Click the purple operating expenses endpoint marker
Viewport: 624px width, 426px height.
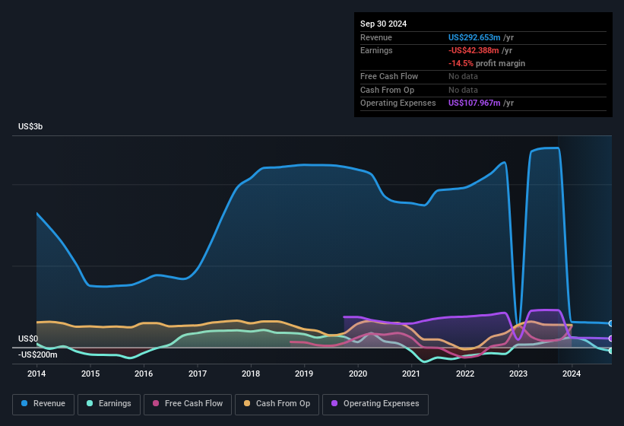tap(611, 339)
